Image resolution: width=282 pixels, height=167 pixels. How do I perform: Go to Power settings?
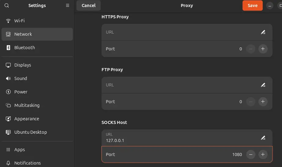tap(37, 92)
